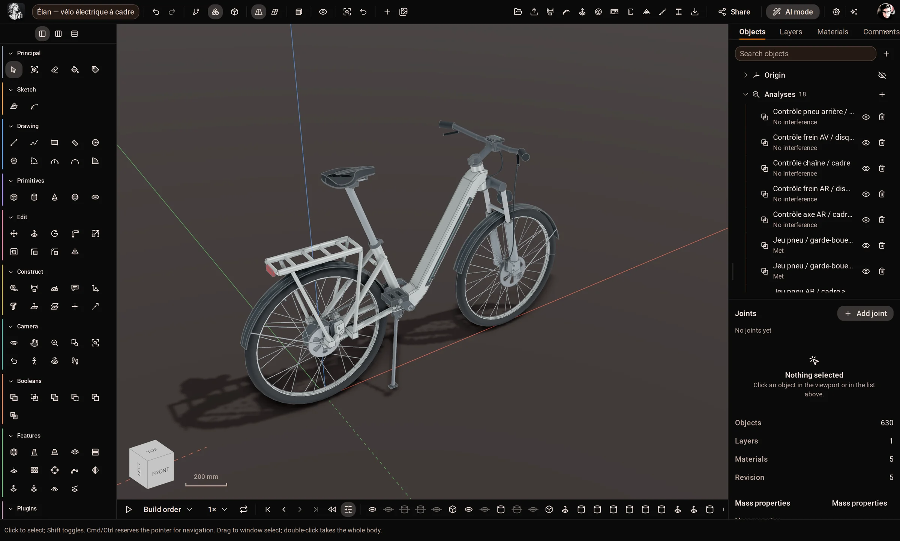Pick the eraser tool in Principal section

55,70
